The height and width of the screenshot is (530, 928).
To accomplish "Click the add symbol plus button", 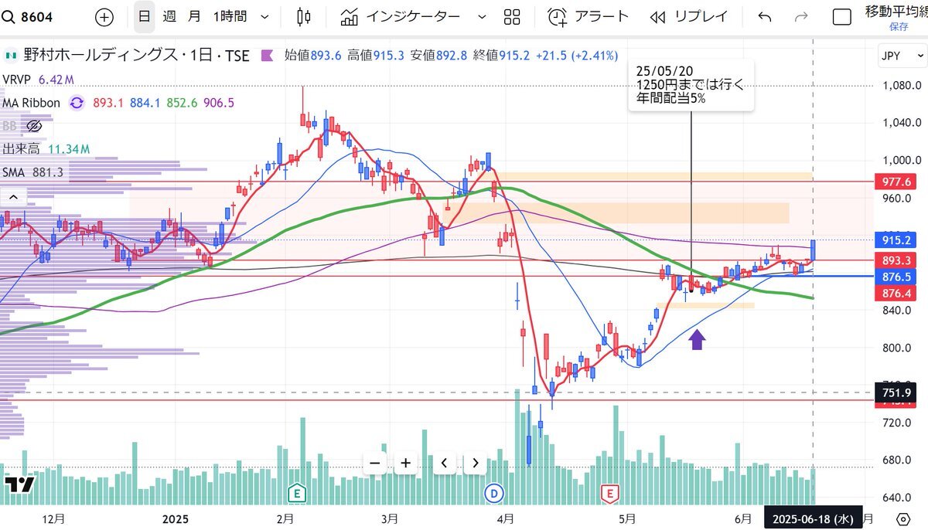I will point(104,17).
